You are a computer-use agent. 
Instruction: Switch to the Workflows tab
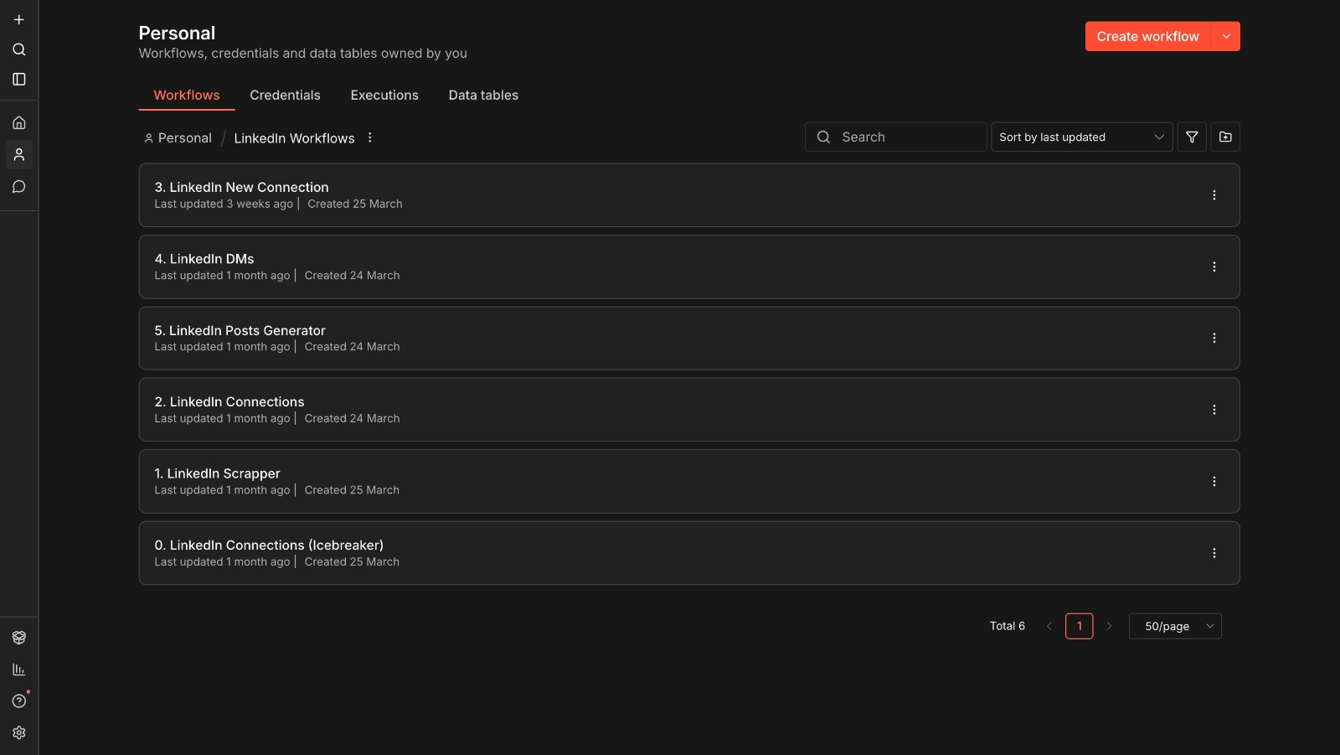tap(187, 96)
